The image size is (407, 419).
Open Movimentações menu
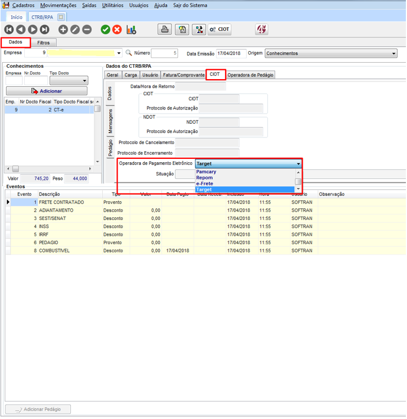pos(58,5)
